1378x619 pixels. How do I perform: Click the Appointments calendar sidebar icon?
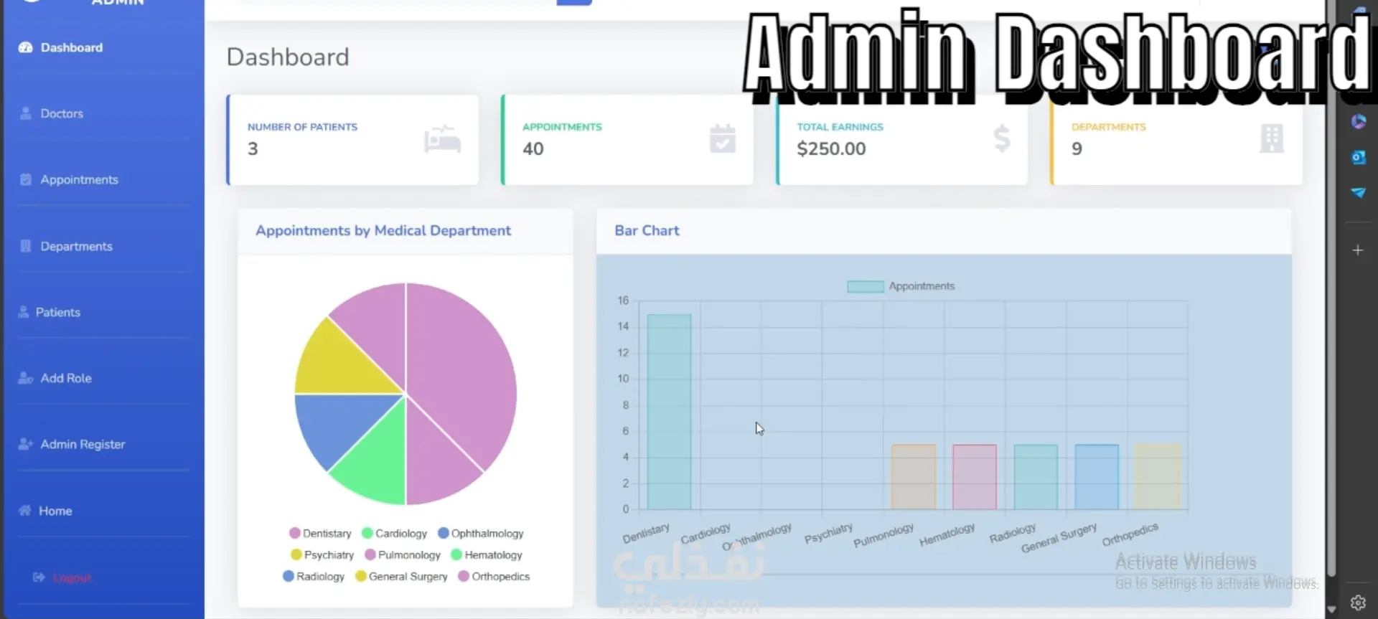[26, 179]
